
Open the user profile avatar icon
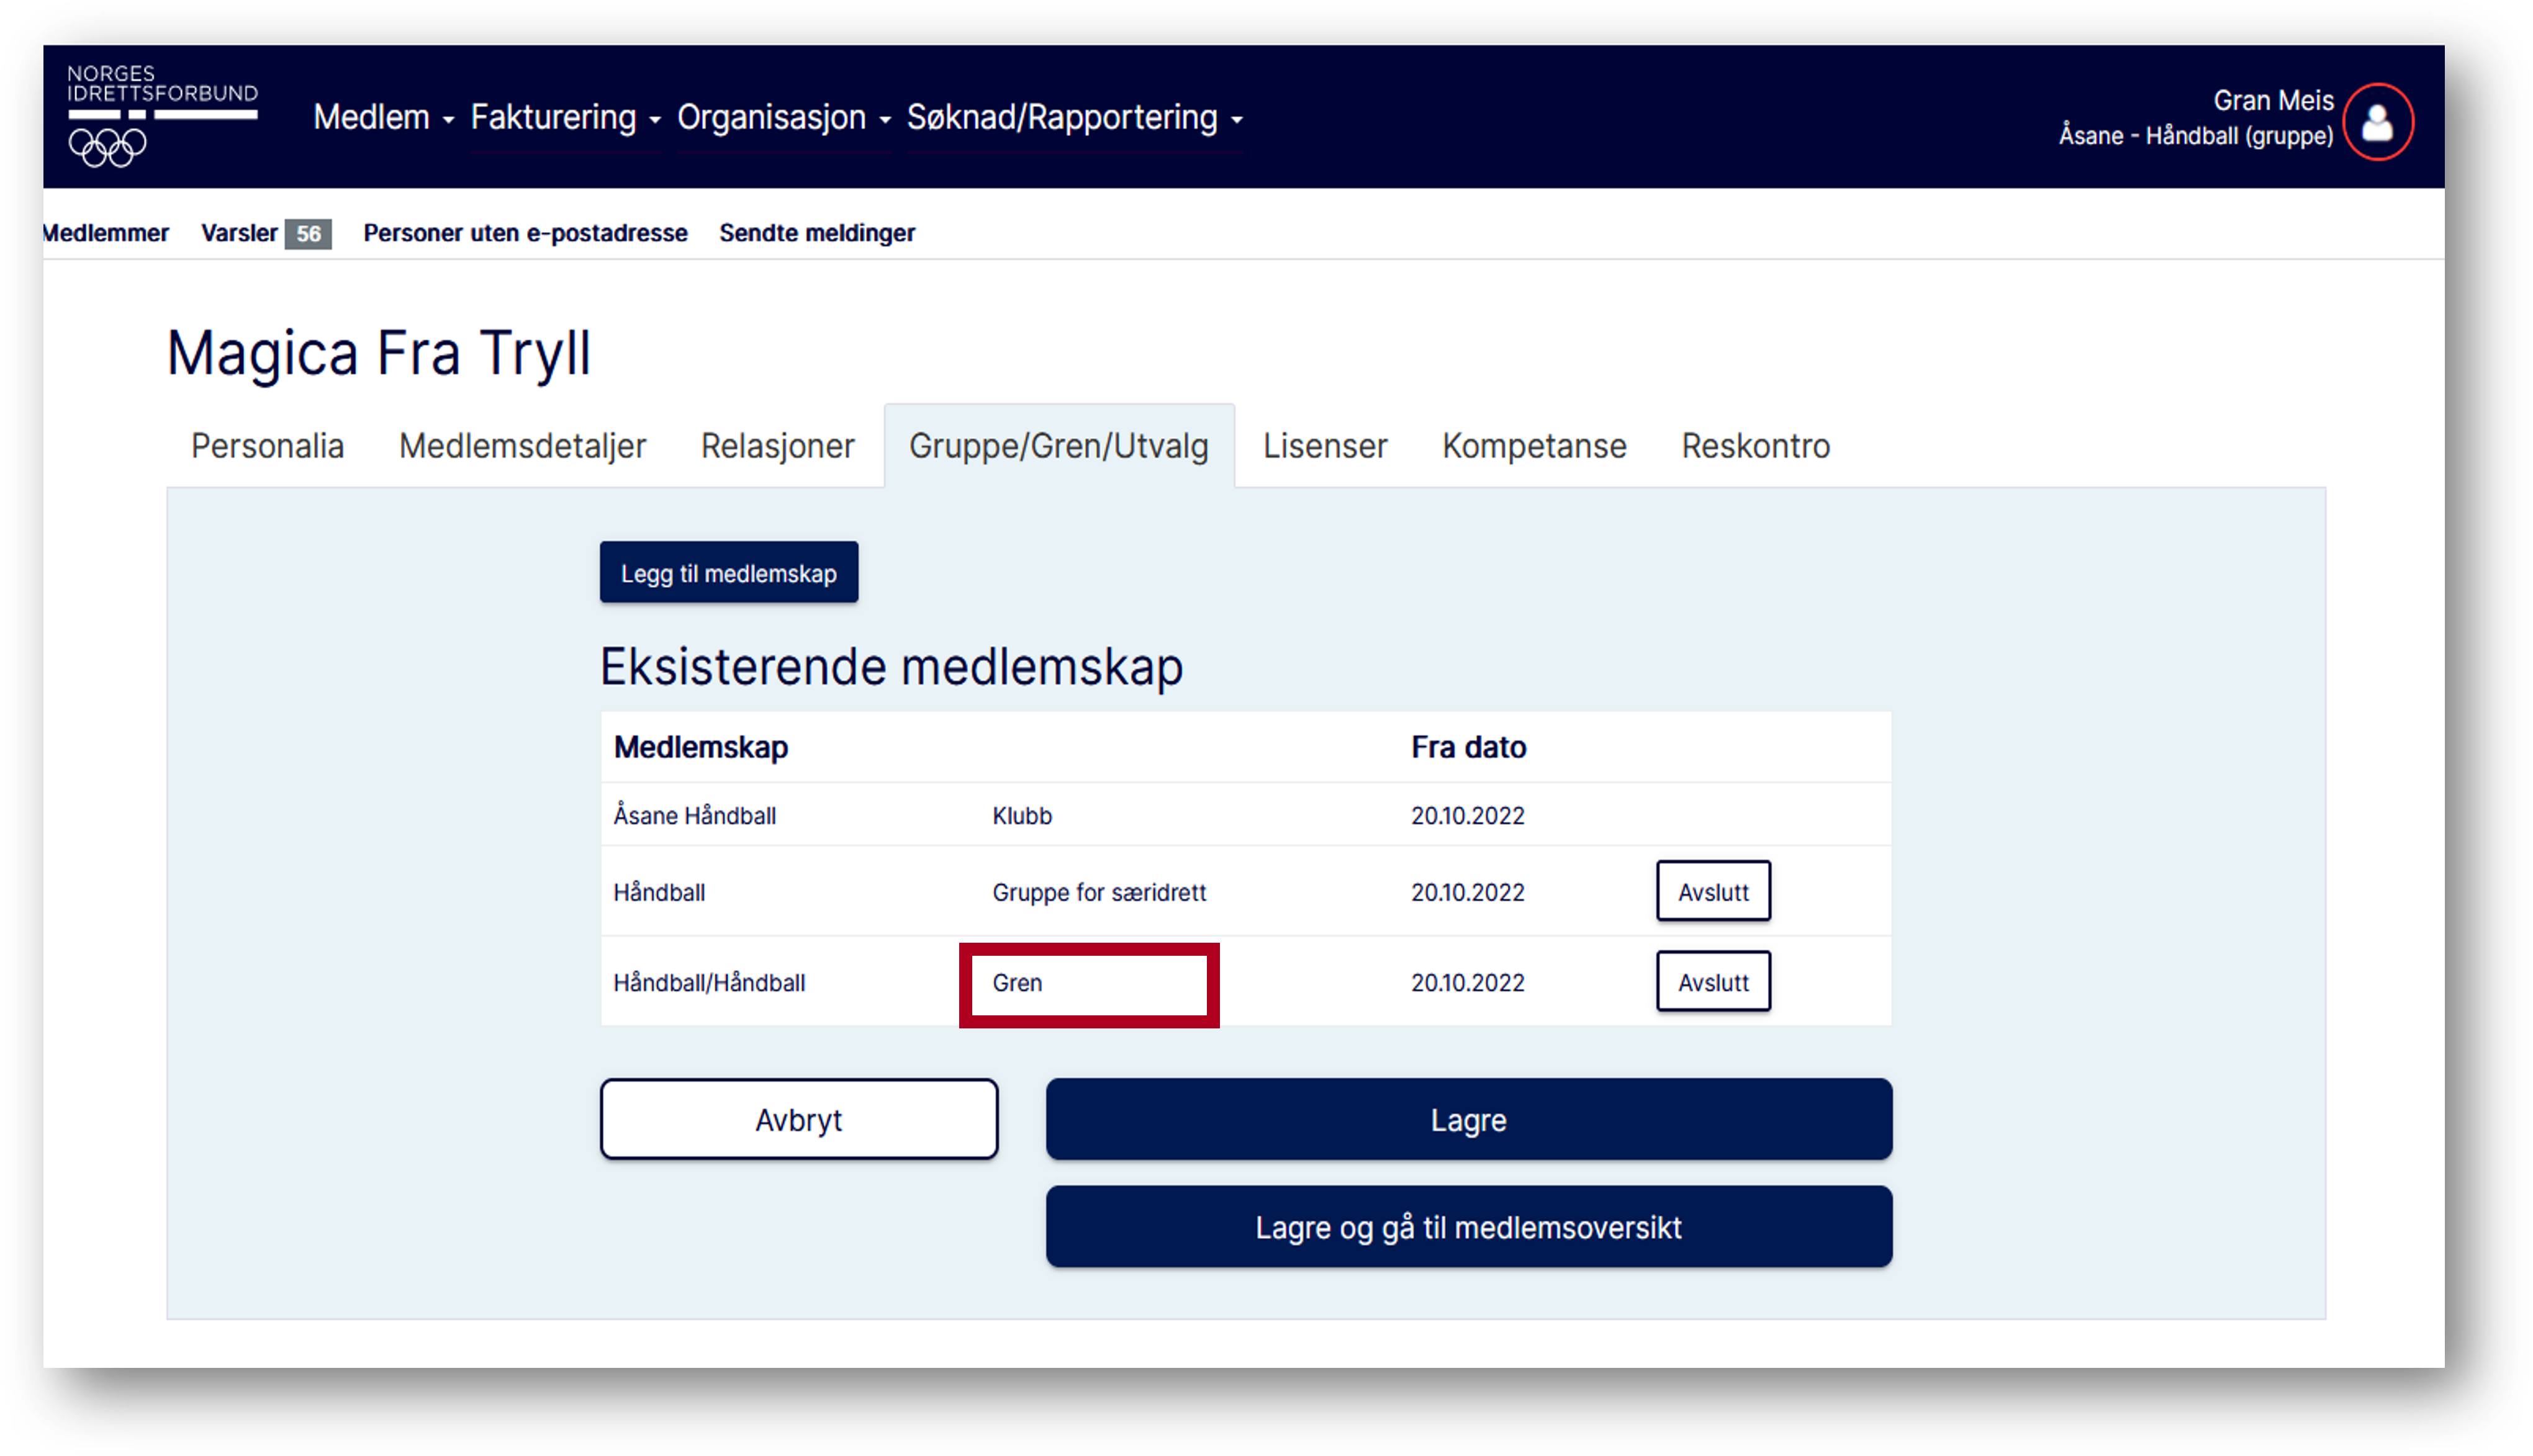pos(2377,122)
